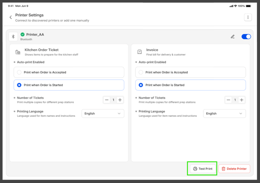
Task: Click the Kitchen Order Ticket icon
Action: coord(18,52)
